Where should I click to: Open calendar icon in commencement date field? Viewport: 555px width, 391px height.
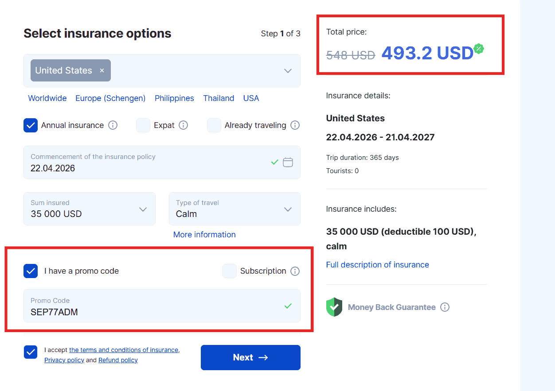tap(288, 163)
